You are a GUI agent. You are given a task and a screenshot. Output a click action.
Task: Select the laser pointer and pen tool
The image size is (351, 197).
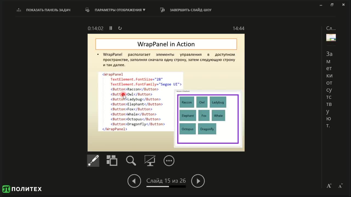[93, 161]
